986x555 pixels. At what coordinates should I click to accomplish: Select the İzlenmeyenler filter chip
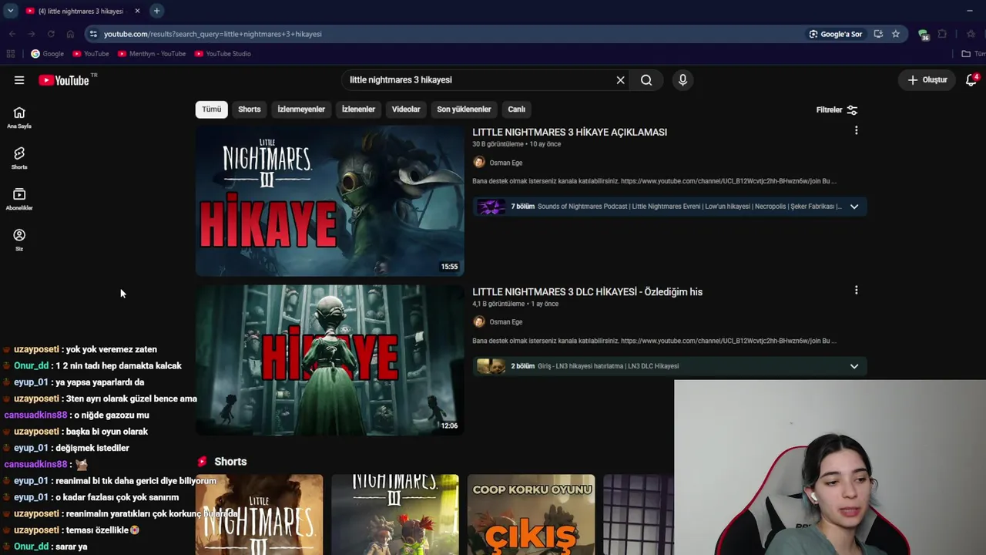301,109
